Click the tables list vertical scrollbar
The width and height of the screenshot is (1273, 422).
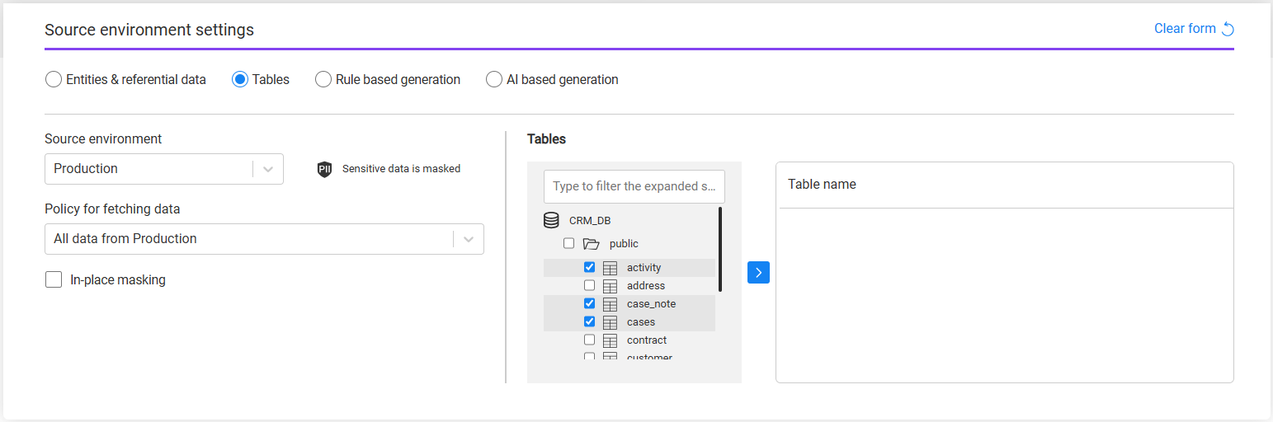[x=720, y=249]
